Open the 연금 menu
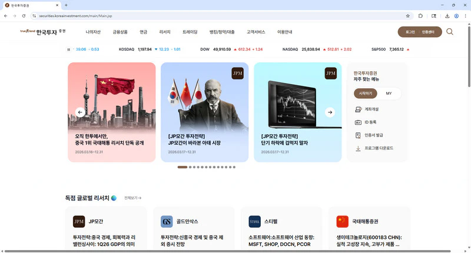Screen dimensions: 471x253 click(143, 32)
